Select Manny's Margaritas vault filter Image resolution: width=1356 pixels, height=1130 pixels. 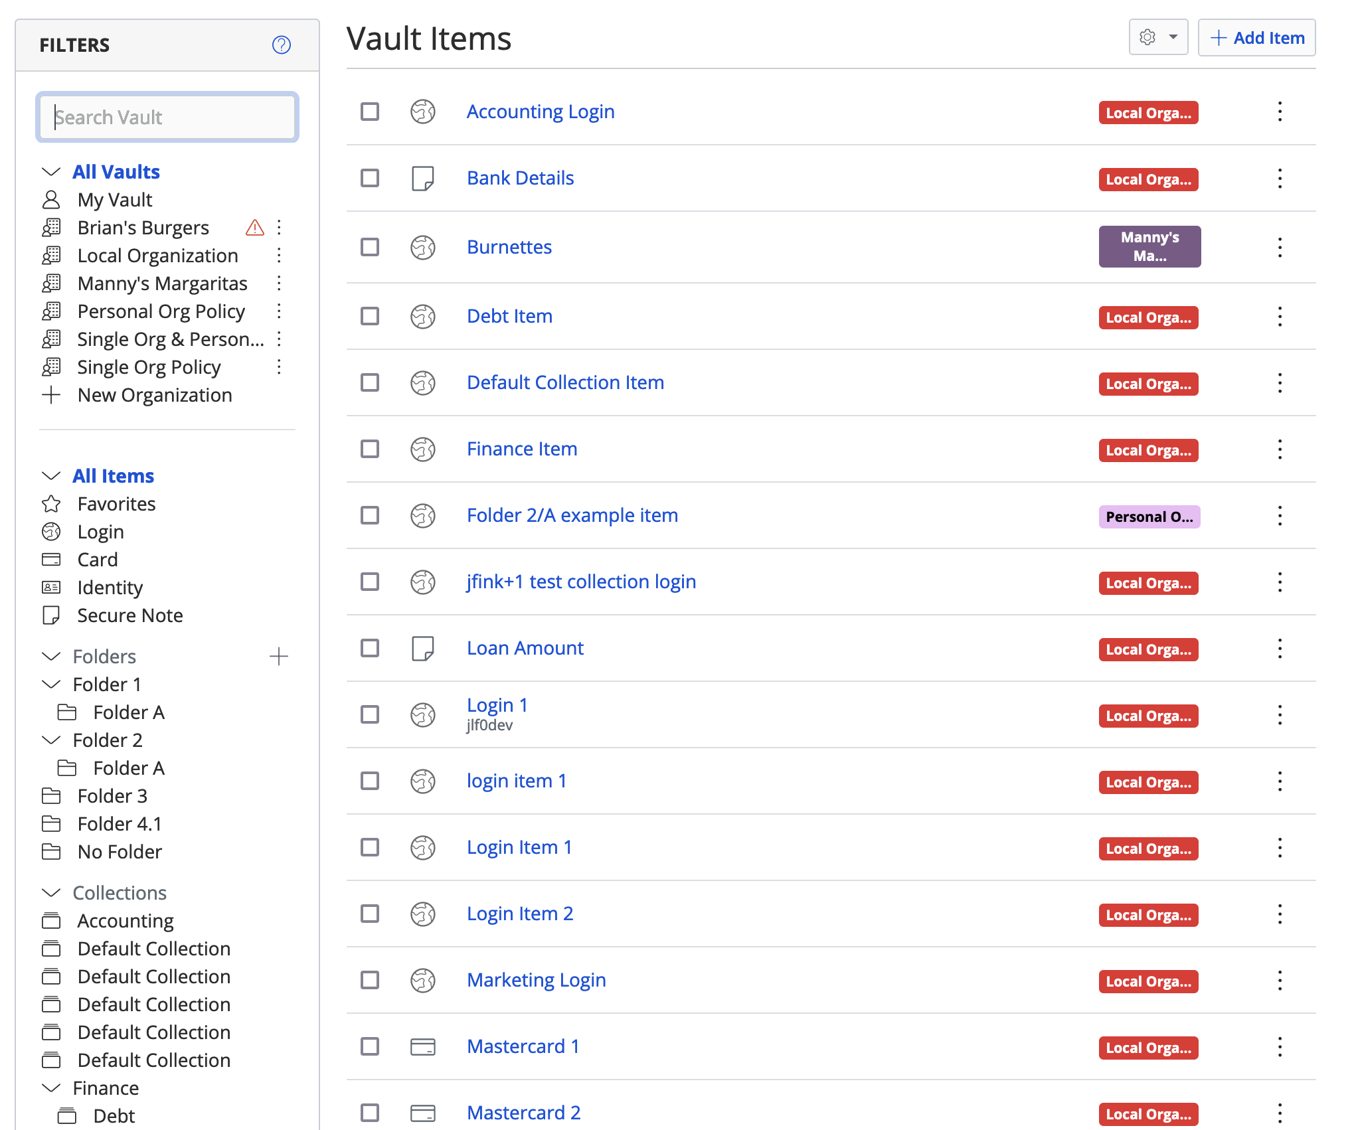(x=162, y=283)
